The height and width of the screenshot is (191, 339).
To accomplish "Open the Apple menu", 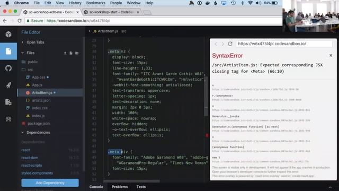I will (x=7, y=3).
